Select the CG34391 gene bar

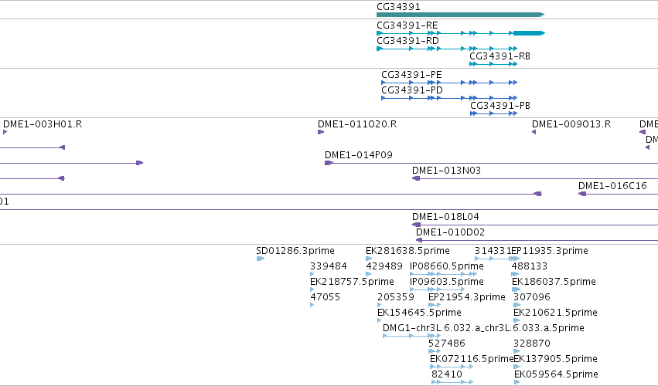tap(460, 15)
